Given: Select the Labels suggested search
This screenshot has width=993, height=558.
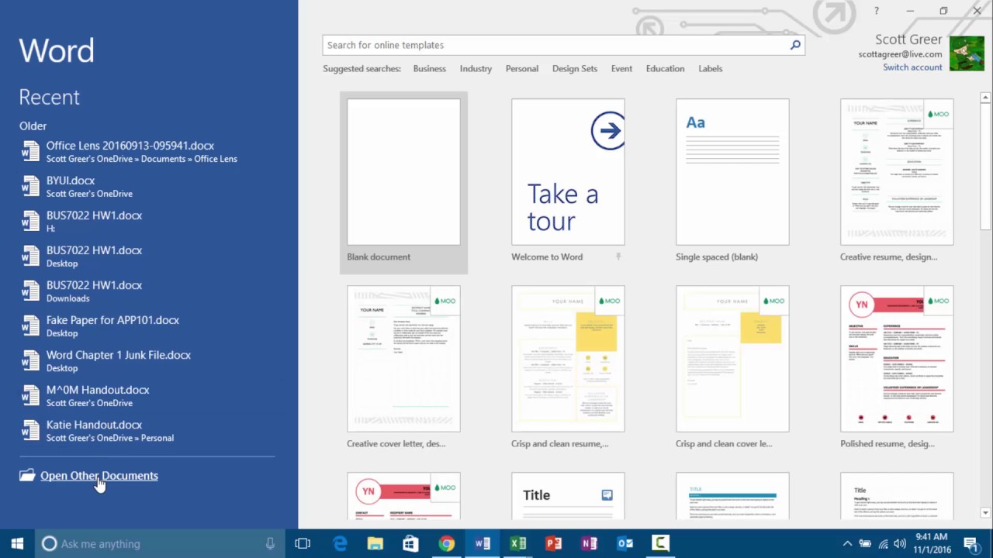Looking at the screenshot, I should [710, 68].
